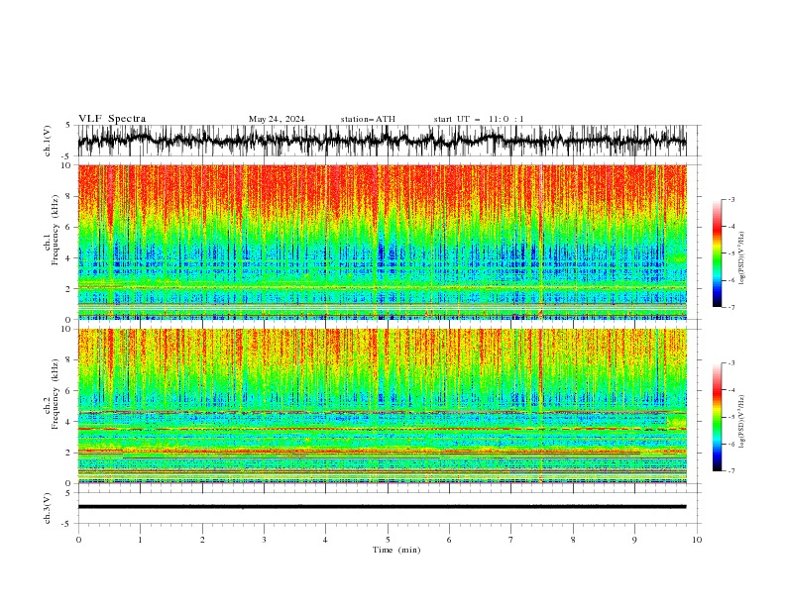This screenshot has width=785, height=606.
Task: Click the "5" tick on ch.3(V) axis
Action: 68,493
